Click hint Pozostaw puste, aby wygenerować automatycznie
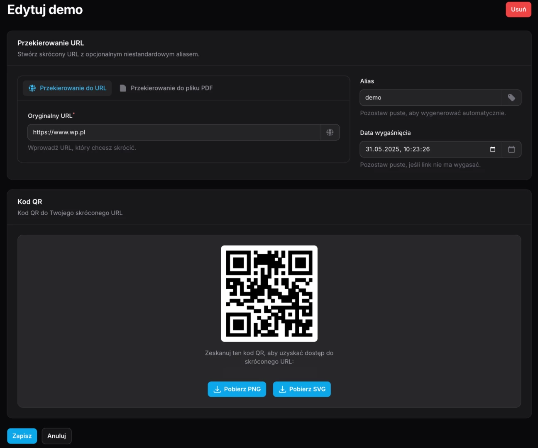Viewport: 538px width, 448px height. point(433,113)
